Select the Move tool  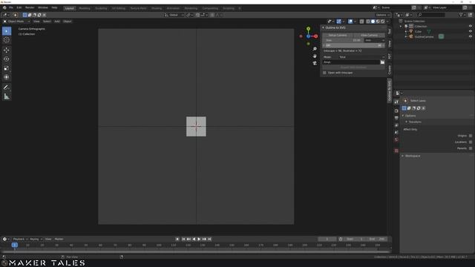(7, 50)
